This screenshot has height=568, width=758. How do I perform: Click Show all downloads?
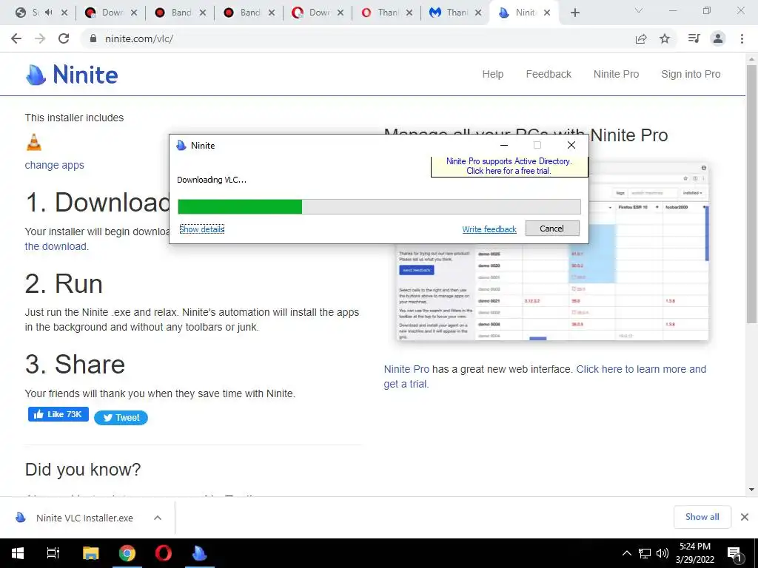702,517
